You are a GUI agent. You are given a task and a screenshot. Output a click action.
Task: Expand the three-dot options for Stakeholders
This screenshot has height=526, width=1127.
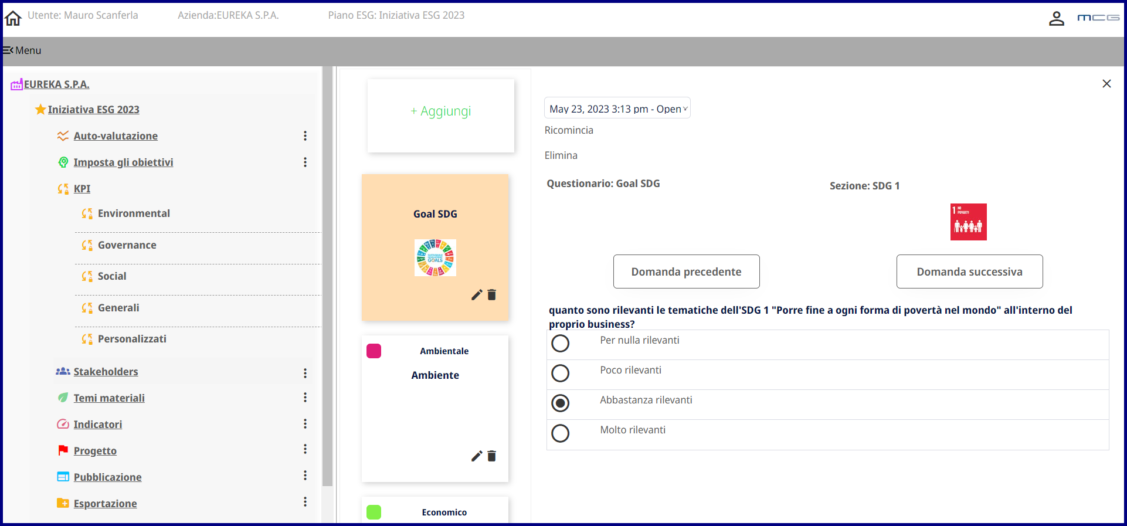(x=305, y=373)
